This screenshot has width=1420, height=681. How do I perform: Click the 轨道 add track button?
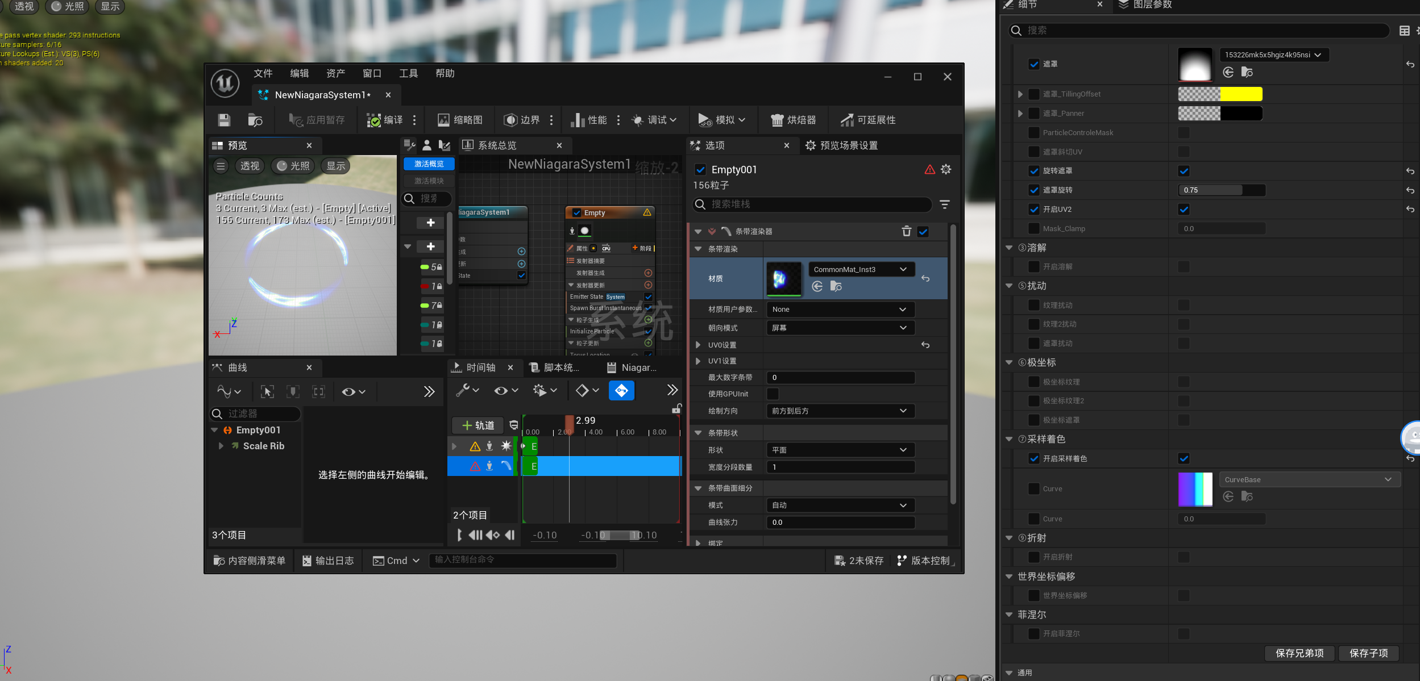478,425
